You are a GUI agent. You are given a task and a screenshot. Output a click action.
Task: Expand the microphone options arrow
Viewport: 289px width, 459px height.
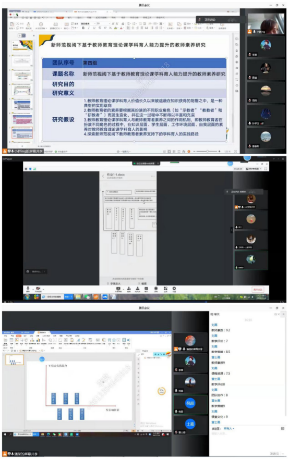[x=33, y=289]
